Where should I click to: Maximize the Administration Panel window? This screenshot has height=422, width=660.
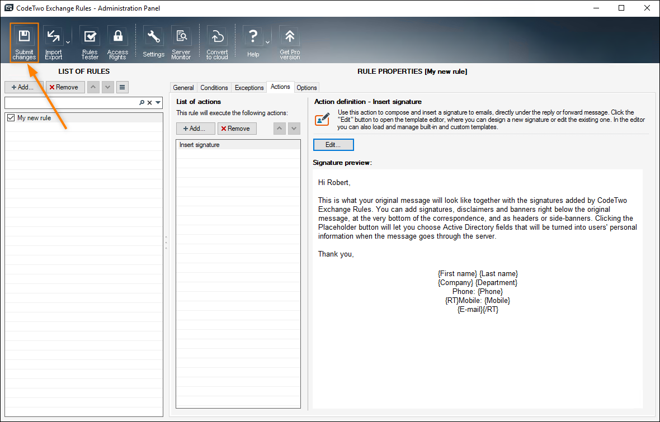[x=621, y=8]
